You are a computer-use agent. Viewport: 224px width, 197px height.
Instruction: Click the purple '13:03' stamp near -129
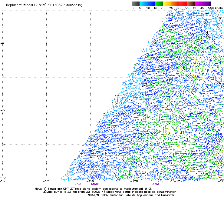click(x=94, y=184)
